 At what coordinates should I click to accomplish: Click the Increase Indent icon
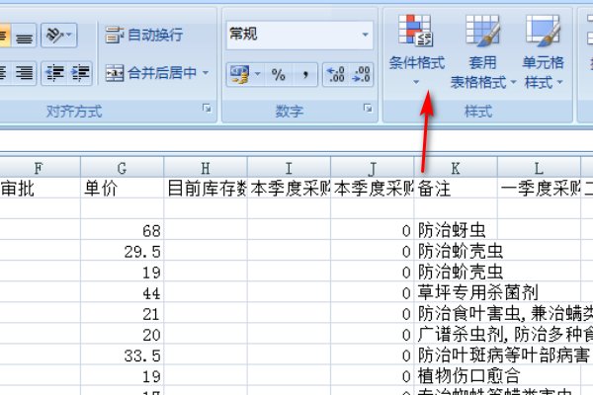click(80, 73)
